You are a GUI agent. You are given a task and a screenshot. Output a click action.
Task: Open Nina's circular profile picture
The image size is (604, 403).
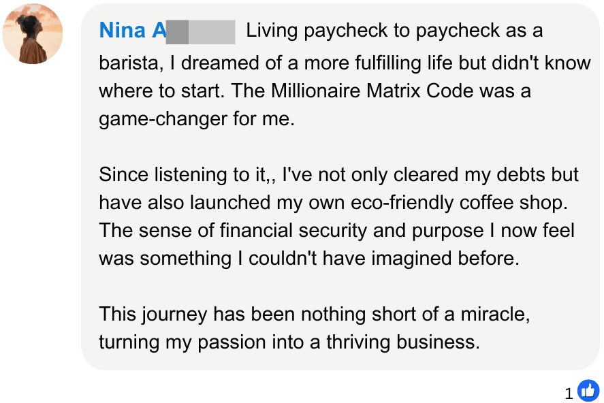tap(33, 34)
